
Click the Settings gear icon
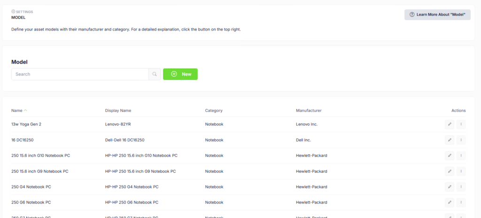pos(13,12)
